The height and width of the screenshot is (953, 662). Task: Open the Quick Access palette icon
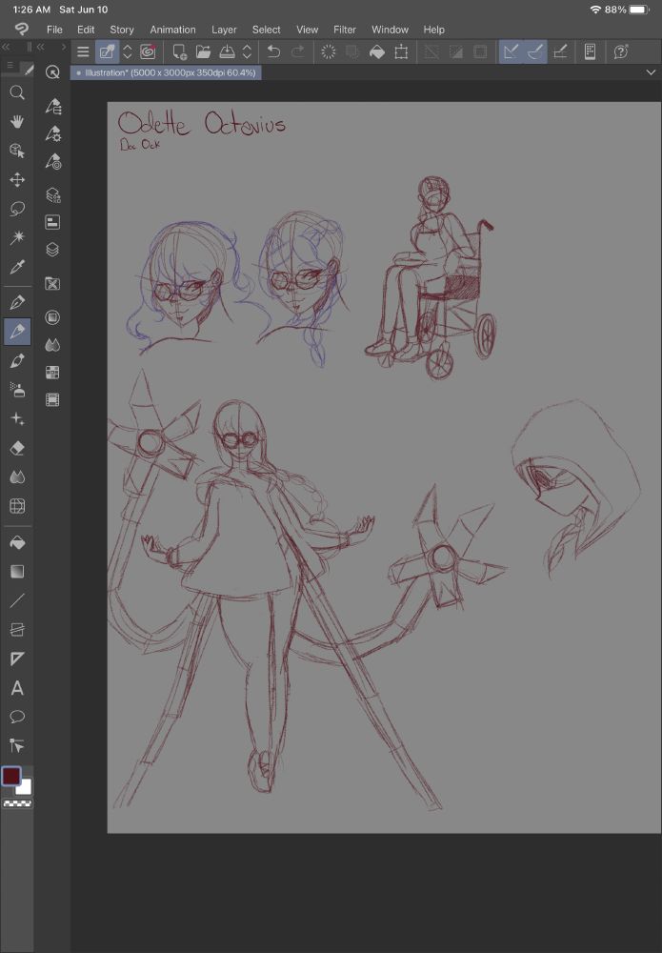click(52, 73)
